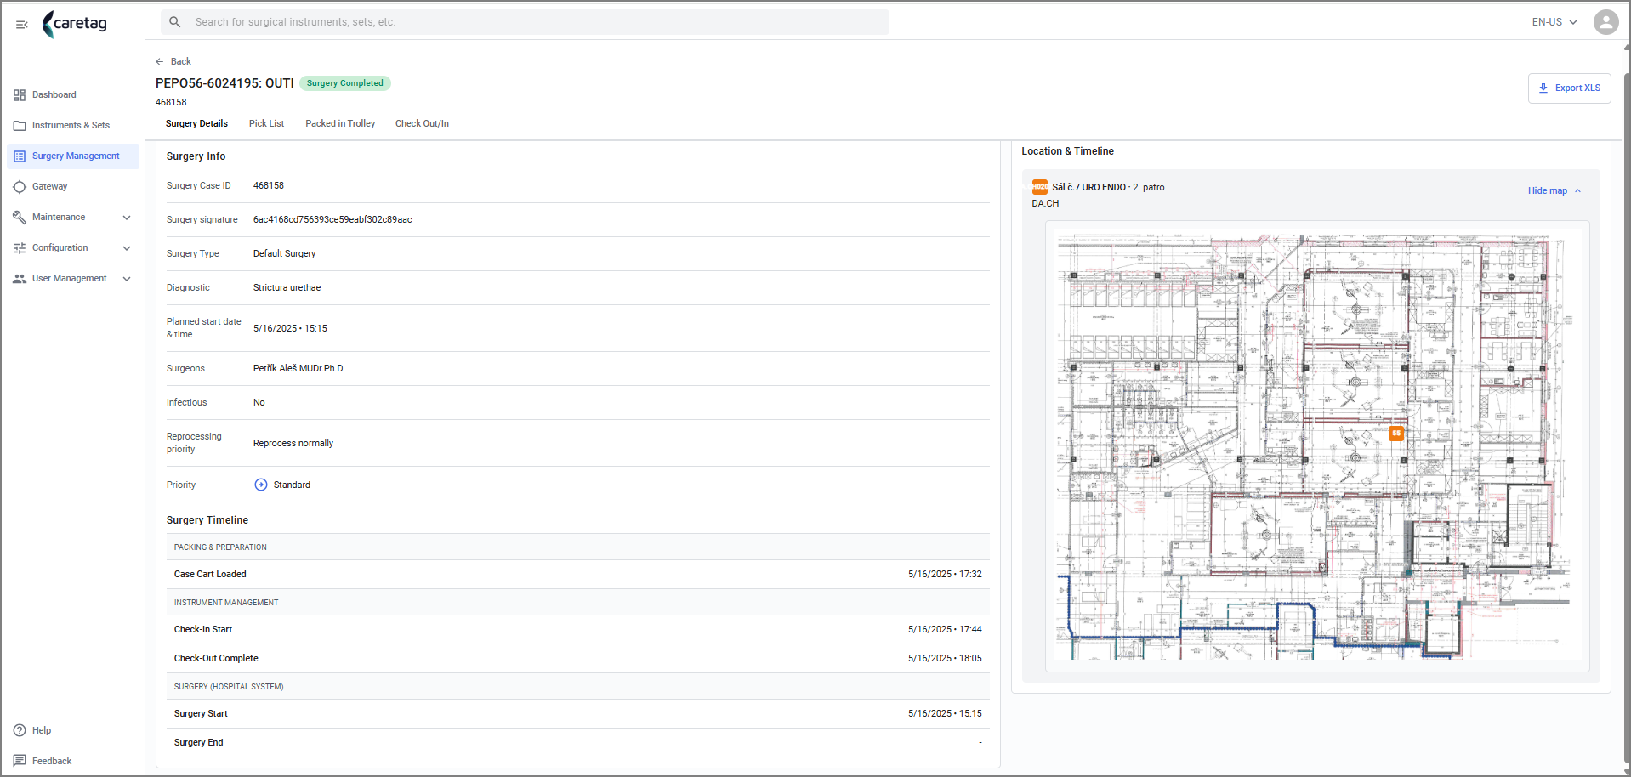Click the DA.CH label under location
1631x777 pixels.
click(1045, 204)
